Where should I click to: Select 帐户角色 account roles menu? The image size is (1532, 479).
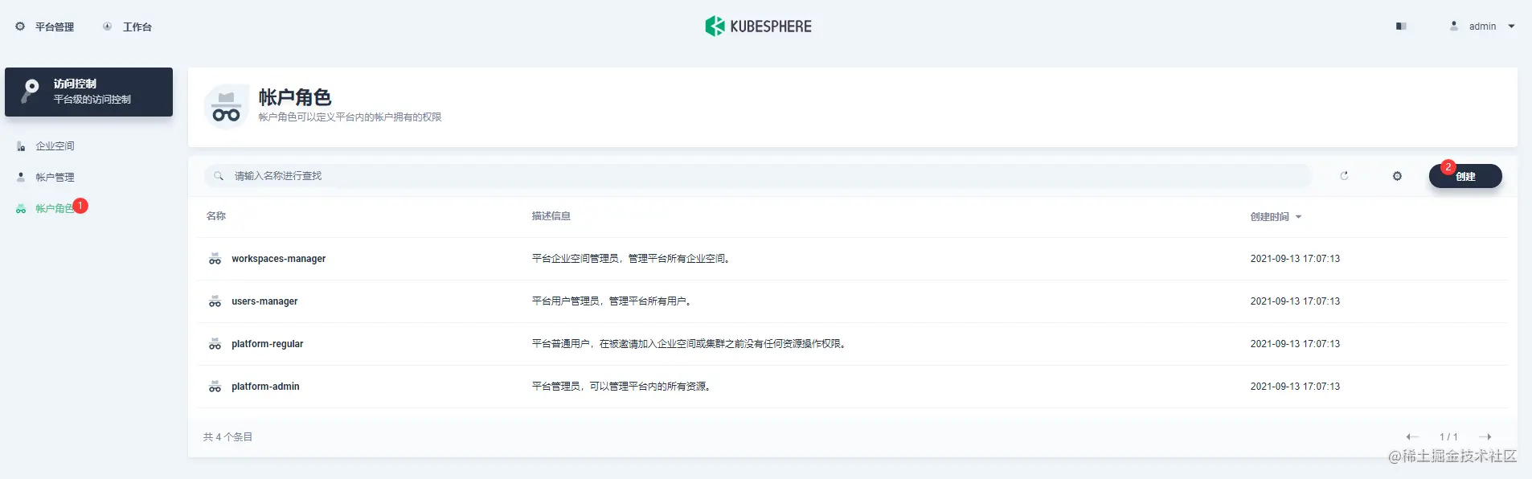tap(55, 208)
